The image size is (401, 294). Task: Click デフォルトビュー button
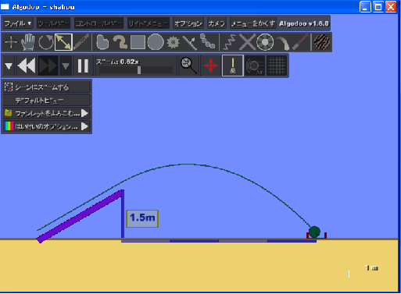[47, 101]
